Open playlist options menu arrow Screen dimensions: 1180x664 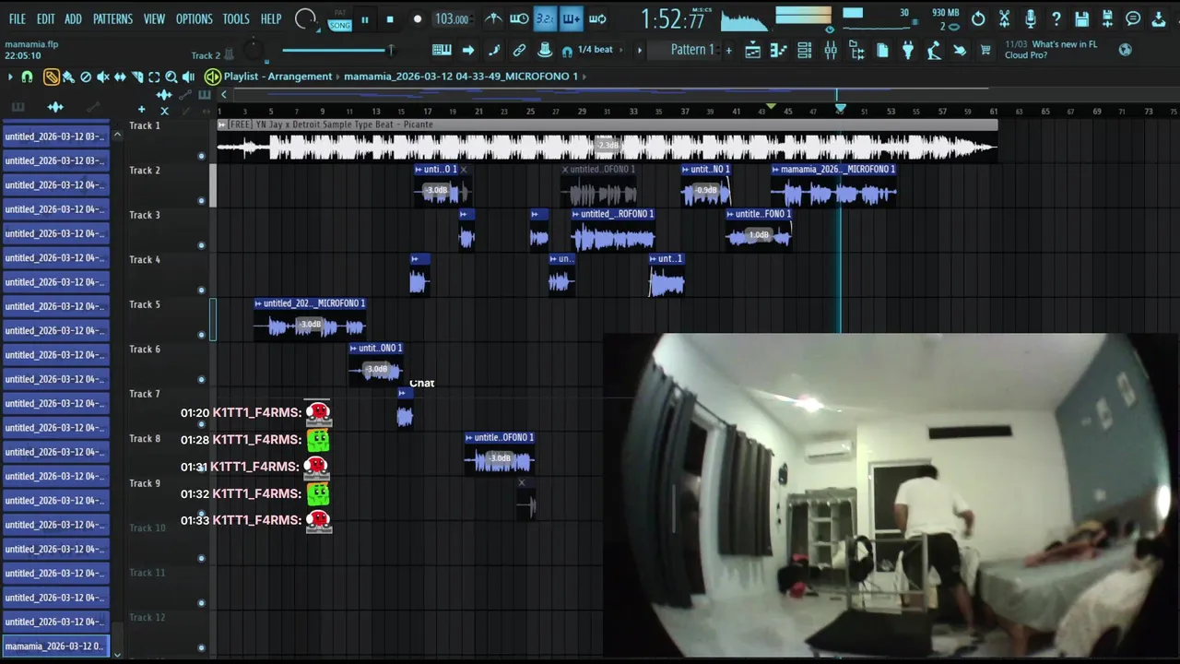10,77
